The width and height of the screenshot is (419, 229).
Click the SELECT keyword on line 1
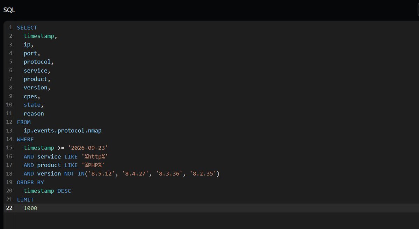pyautogui.click(x=27, y=28)
